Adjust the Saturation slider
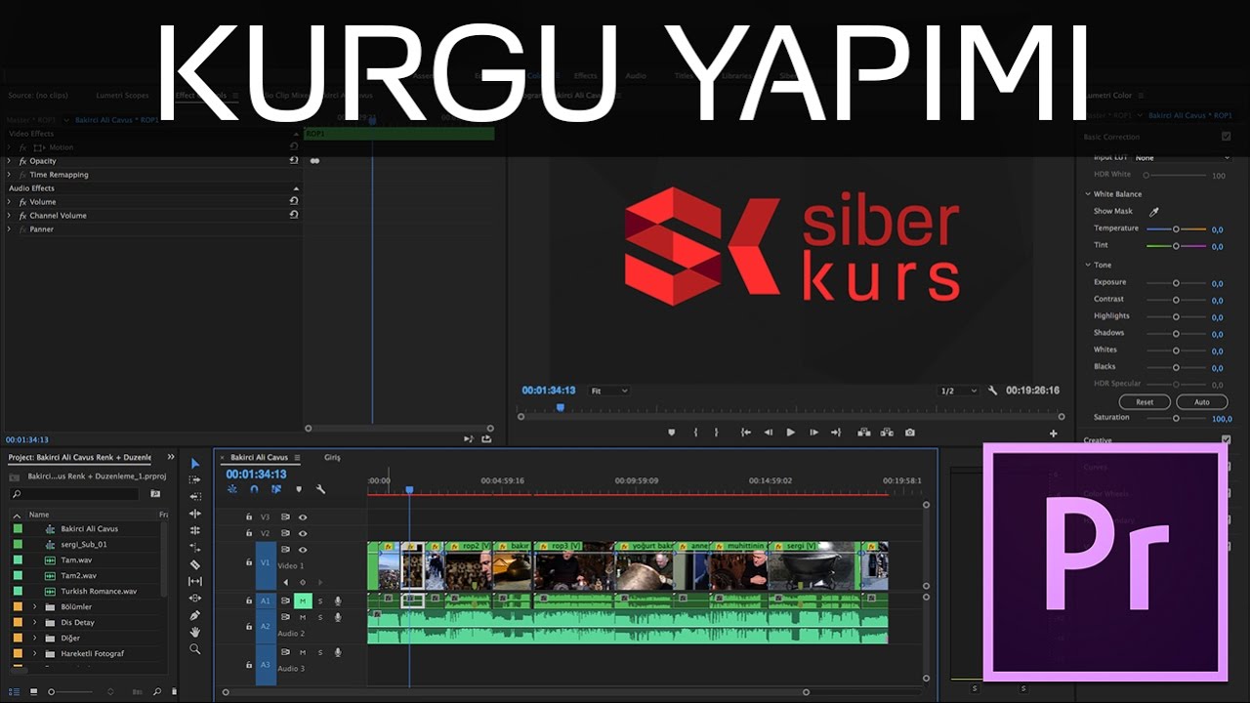Viewport: 1250px width, 703px height. 1176,418
